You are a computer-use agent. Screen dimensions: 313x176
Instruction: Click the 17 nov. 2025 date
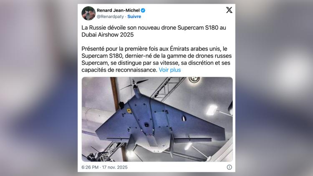pos(115,167)
